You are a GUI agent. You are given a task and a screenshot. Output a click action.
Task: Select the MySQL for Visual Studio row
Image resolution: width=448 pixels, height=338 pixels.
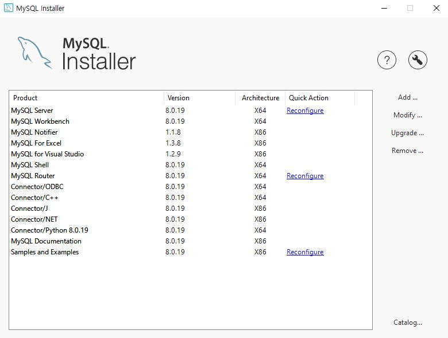[191, 154]
